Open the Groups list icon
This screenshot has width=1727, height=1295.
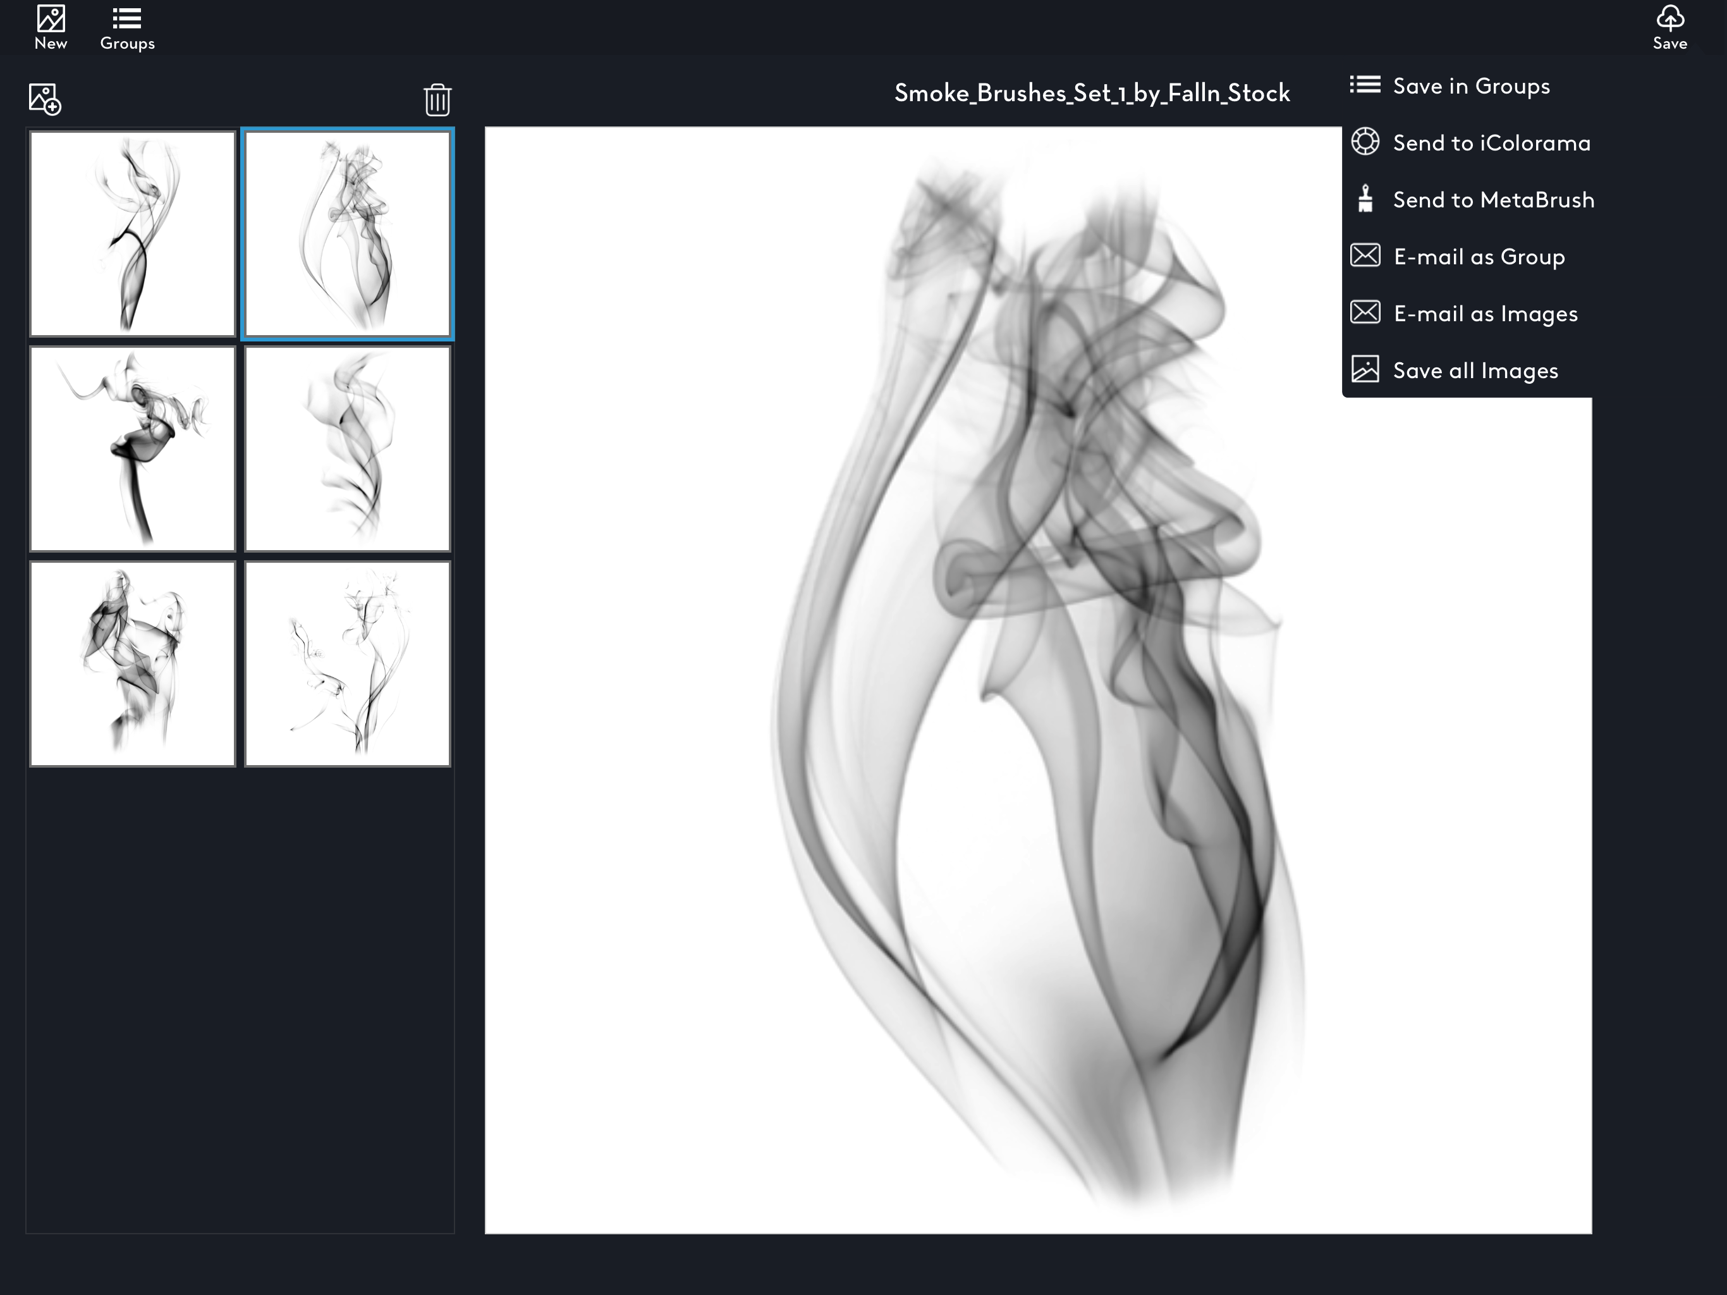pyautogui.click(x=126, y=19)
